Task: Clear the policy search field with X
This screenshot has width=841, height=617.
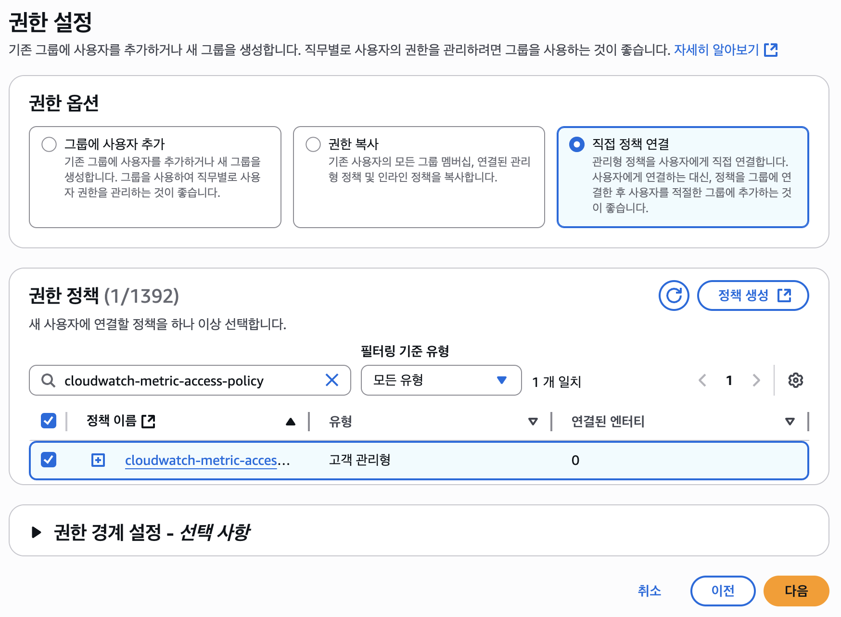Action: pos(332,380)
